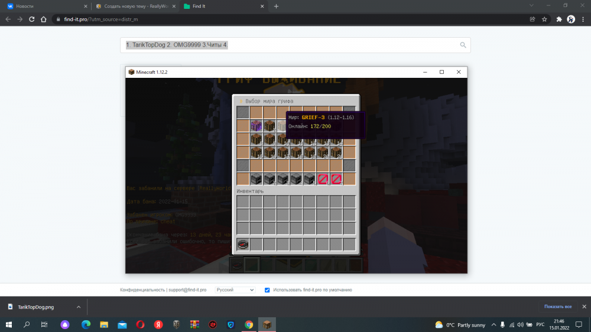Open the Chrome tab search chevron

[531, 6]
